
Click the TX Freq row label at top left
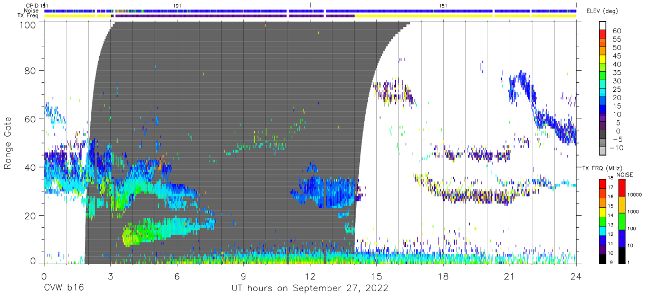click(28, 16)
